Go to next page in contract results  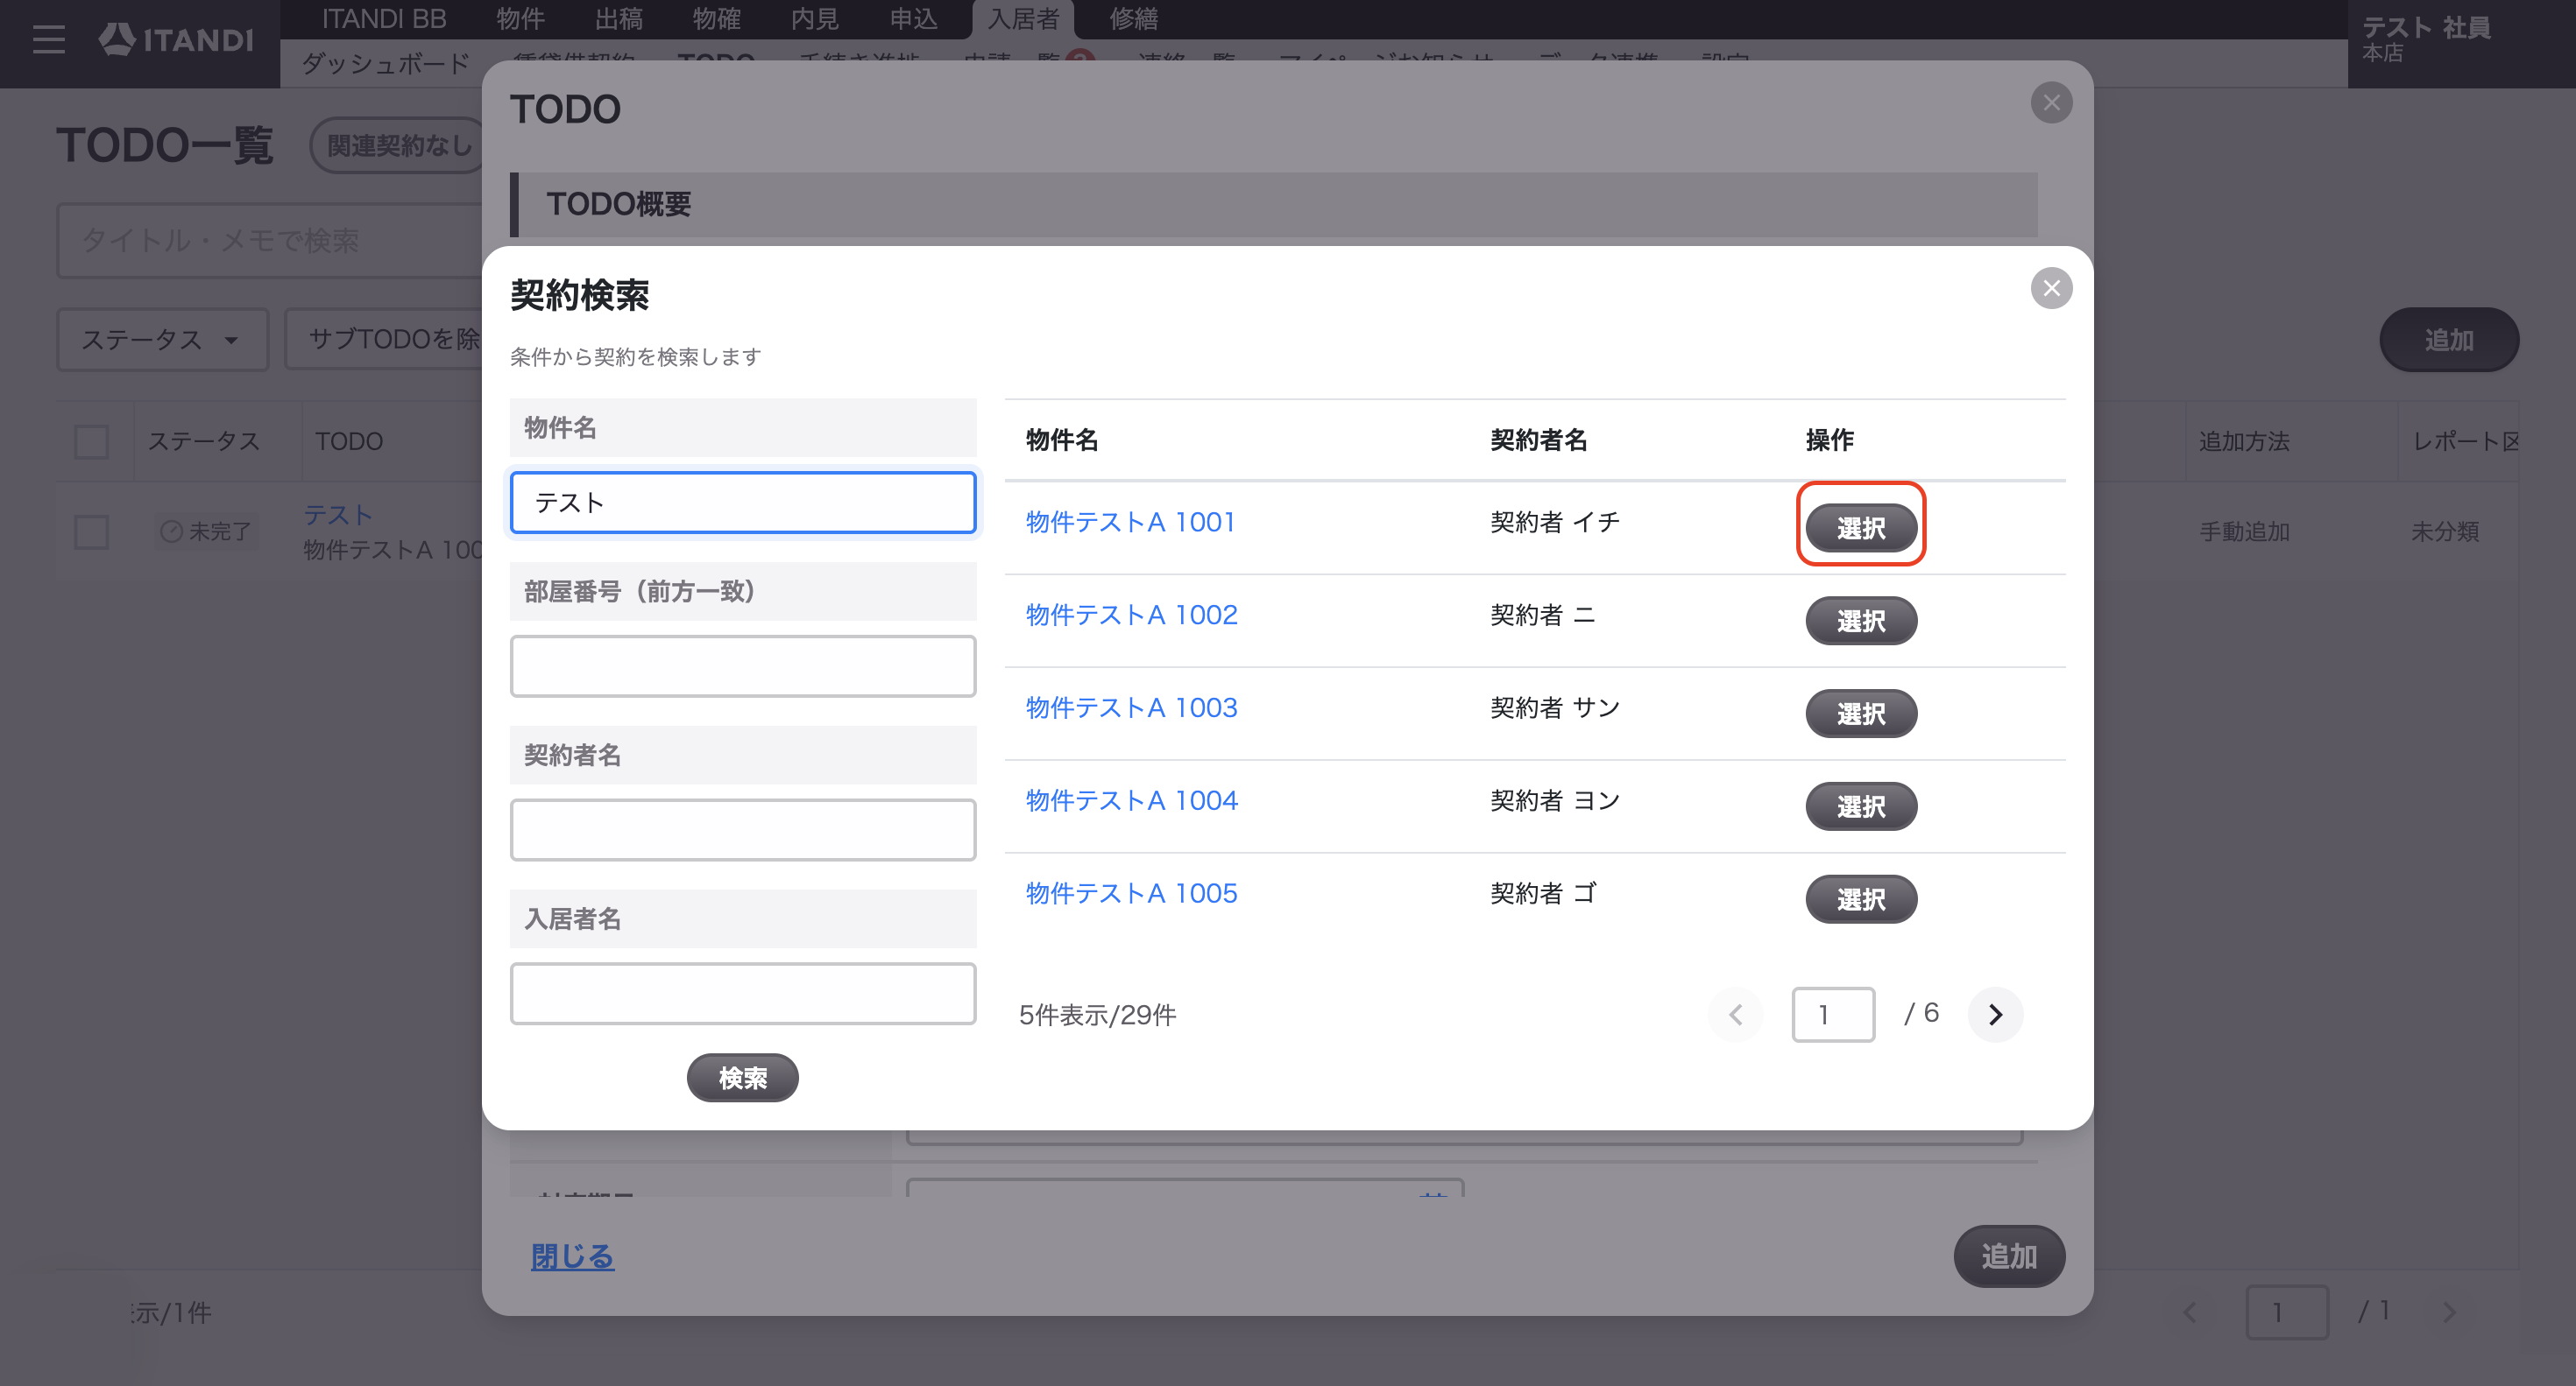coord(1995,1014)
